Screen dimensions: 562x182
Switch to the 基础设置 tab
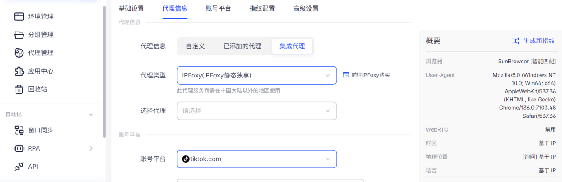pos(131,8)
